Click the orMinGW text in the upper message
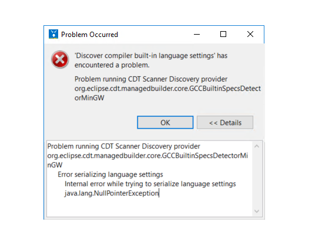This screenshot has height=246, width=312. 89,98
